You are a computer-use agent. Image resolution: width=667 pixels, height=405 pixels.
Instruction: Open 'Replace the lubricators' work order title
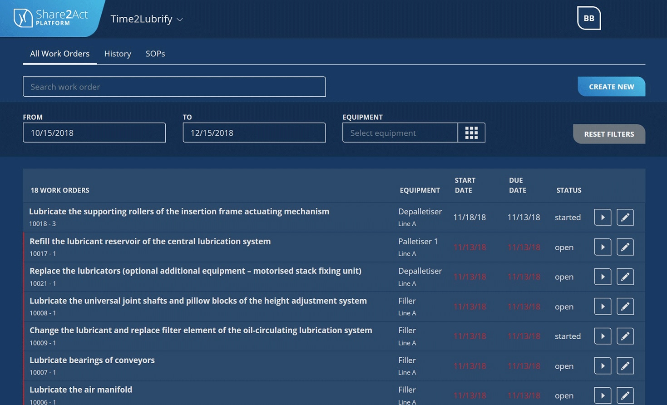(196, 271)
